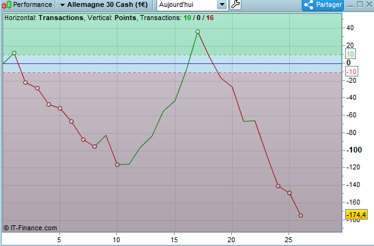Close the Performance window
This screenshot has height=246, width=374.
coord(369,4)
